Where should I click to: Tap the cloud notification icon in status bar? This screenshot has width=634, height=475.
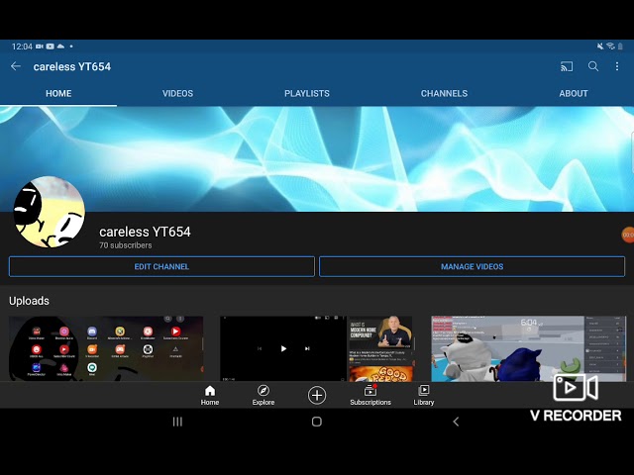[60, 47]
